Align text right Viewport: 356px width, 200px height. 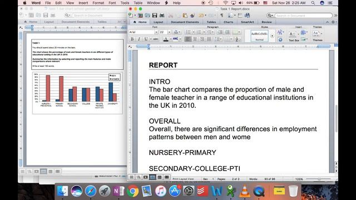coord(202,39)
